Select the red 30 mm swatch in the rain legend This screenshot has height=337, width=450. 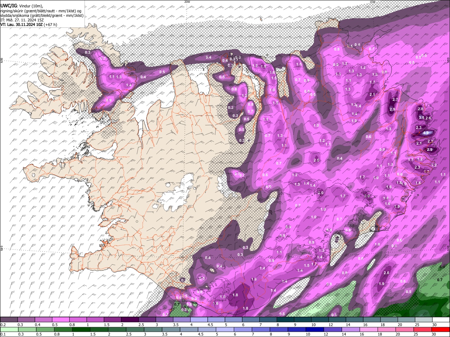[x=441, y=329]
